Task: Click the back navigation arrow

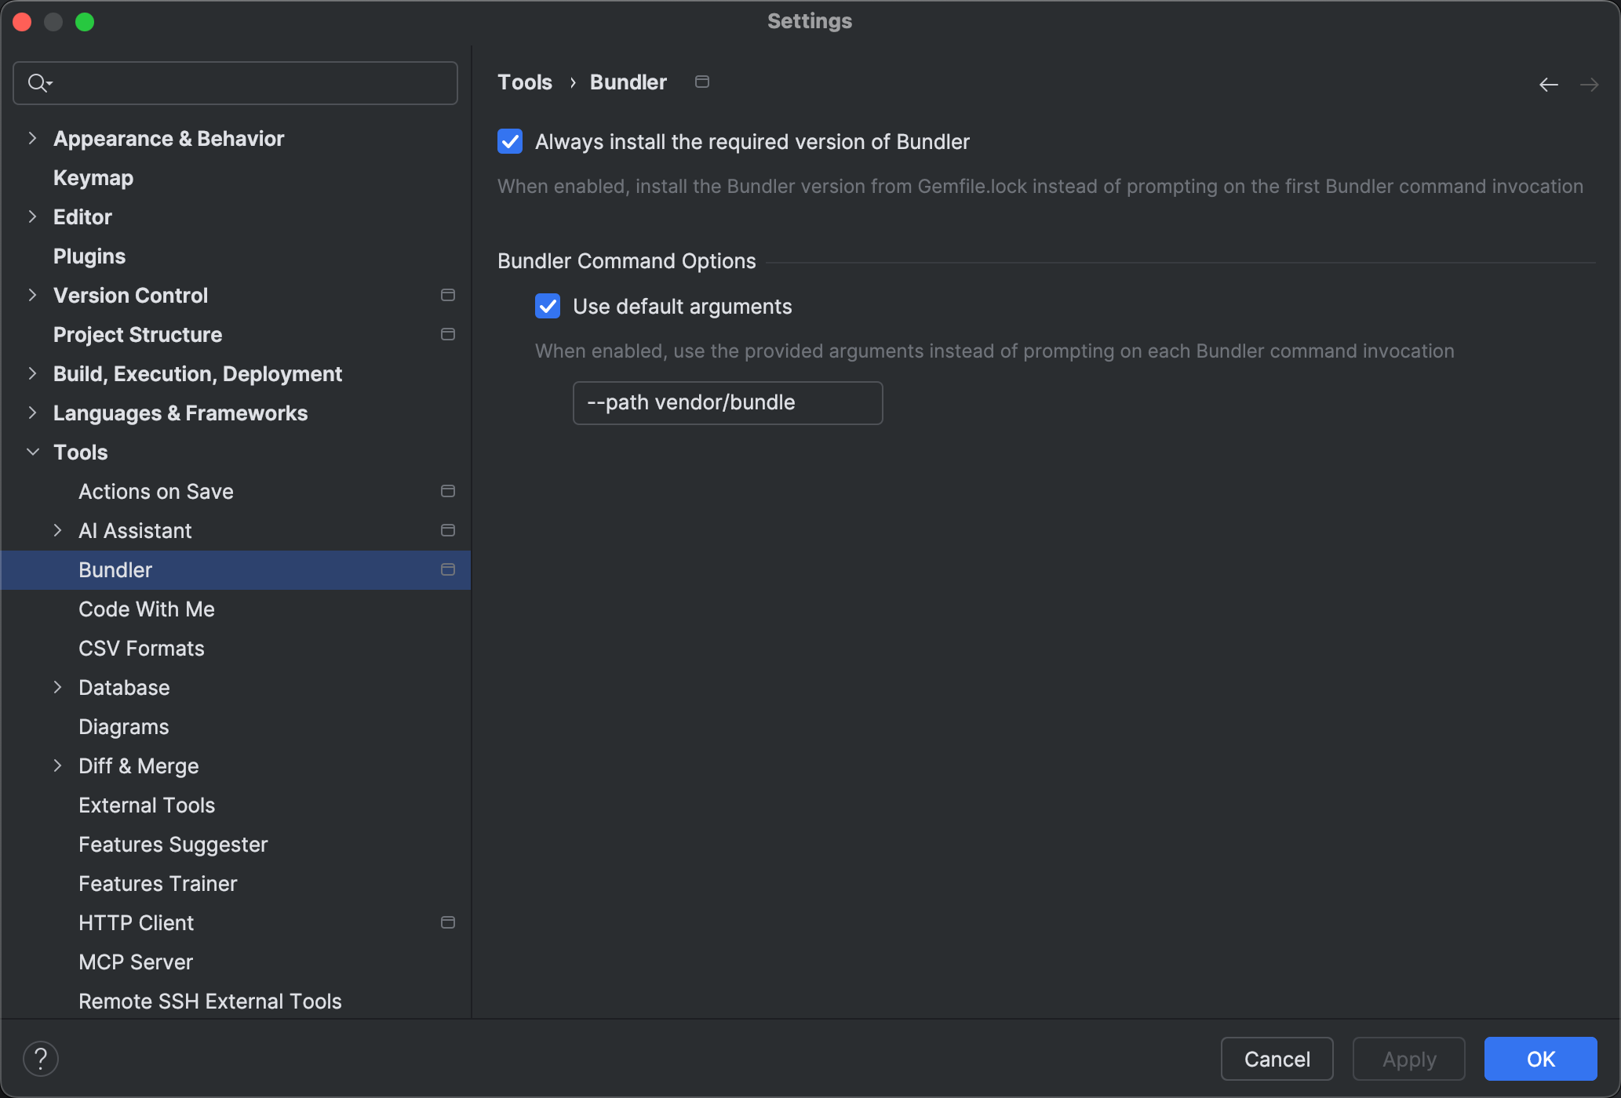Action: [1548, 84]
